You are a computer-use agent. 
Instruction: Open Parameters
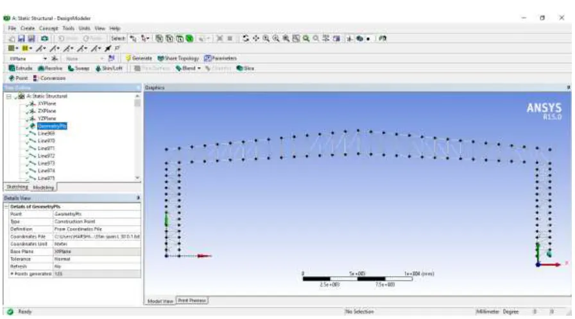click(x=220, y=58)
